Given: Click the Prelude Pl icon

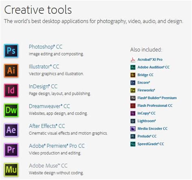Looking at the screenshot, I should [133, 136].
